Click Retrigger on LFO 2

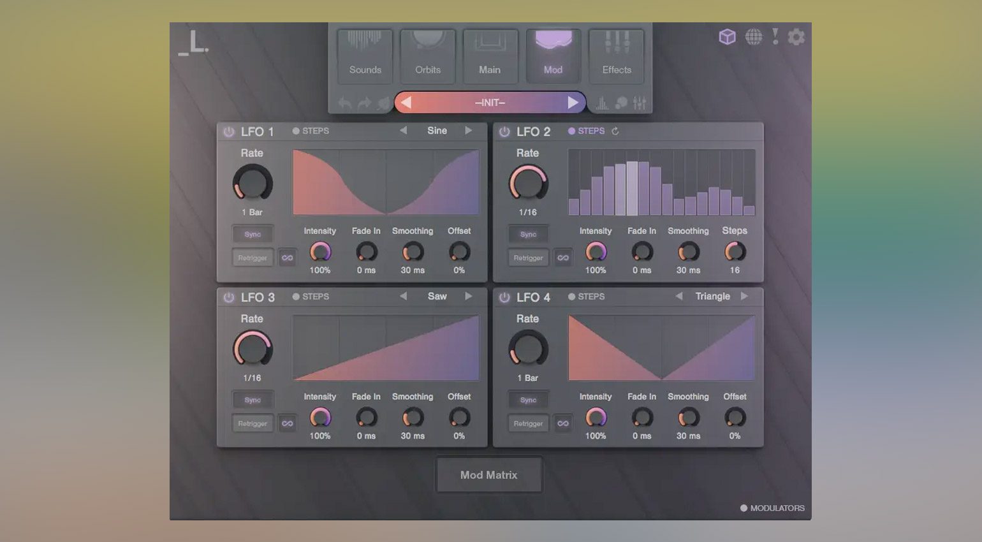(x=528, y=258)
